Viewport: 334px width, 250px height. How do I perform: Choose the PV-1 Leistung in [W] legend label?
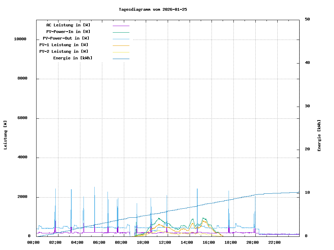(x=64, y=45)
